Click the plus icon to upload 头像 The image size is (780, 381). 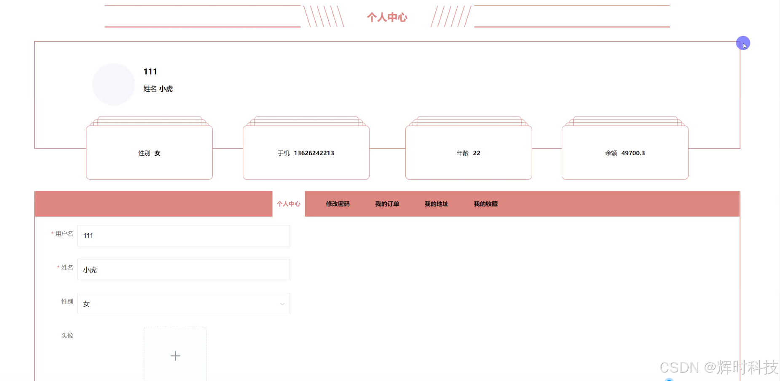175,356
